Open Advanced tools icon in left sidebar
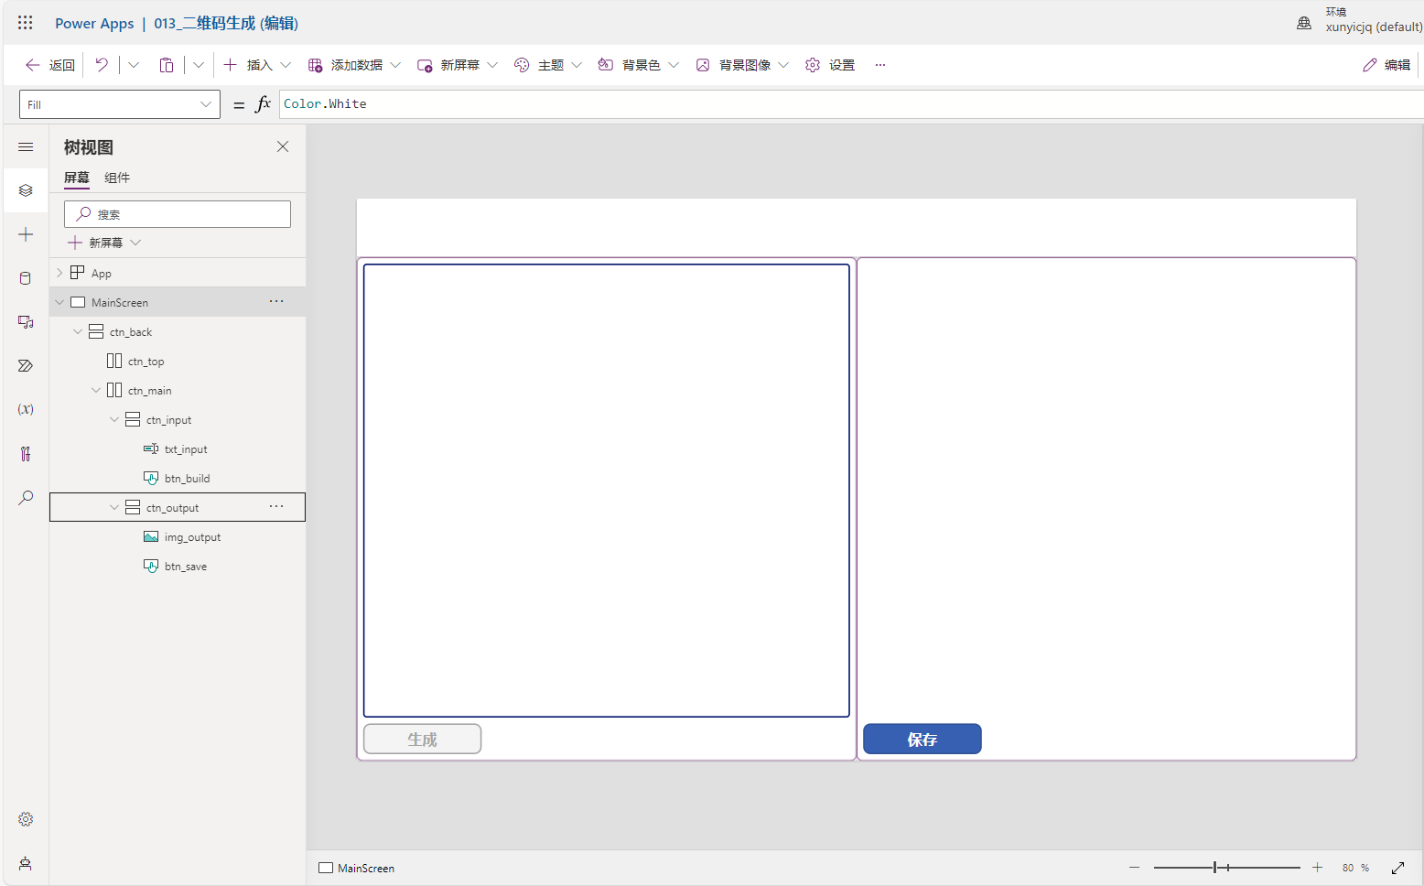This screenshot has width=1424, height=886. [26, 454]
